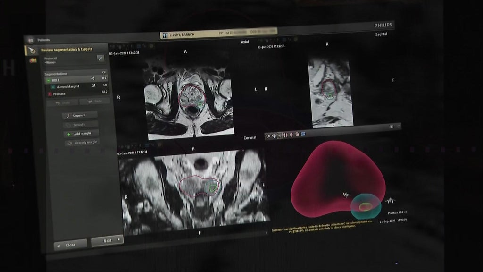Screen dimensions: 483x272
Task: Click the pencil edit protocol icon
Action: 100,58
